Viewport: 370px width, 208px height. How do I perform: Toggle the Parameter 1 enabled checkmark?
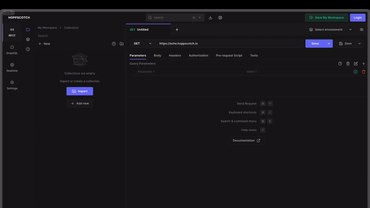point(356,72)
